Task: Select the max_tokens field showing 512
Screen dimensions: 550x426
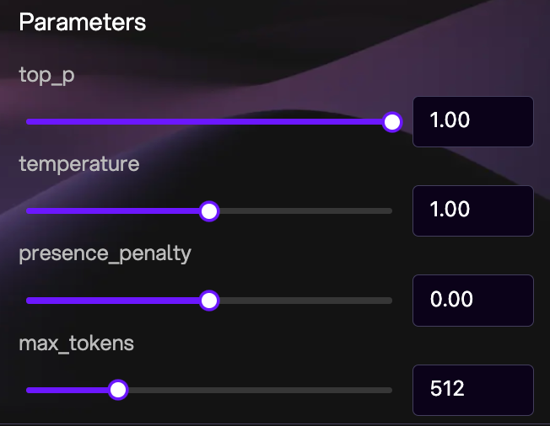Action: (472, 389)
